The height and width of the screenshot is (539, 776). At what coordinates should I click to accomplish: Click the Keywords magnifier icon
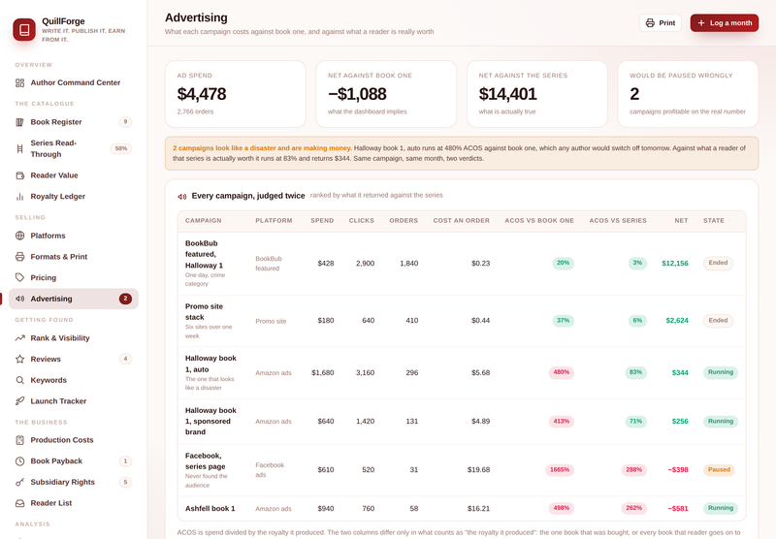pos(19,380)
